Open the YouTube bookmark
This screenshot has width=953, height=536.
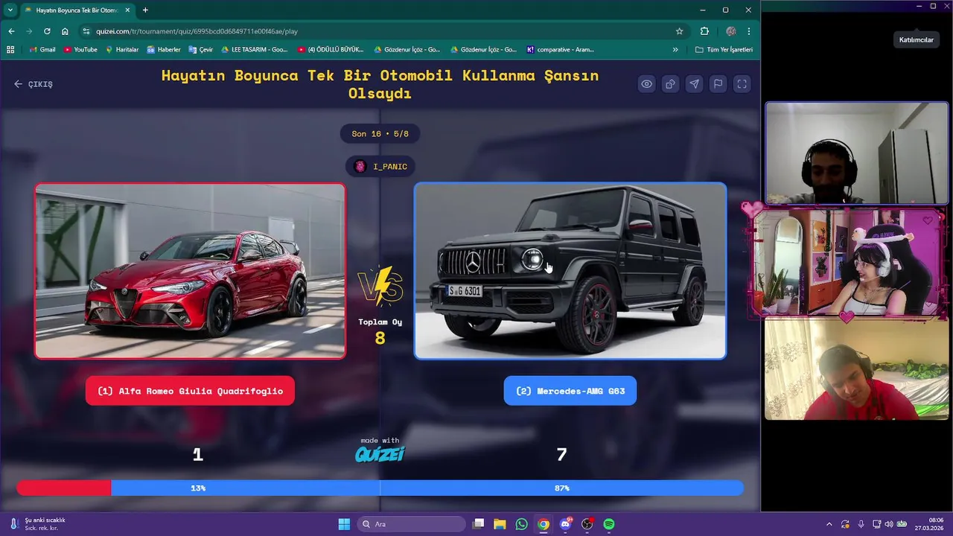point(80,50)
